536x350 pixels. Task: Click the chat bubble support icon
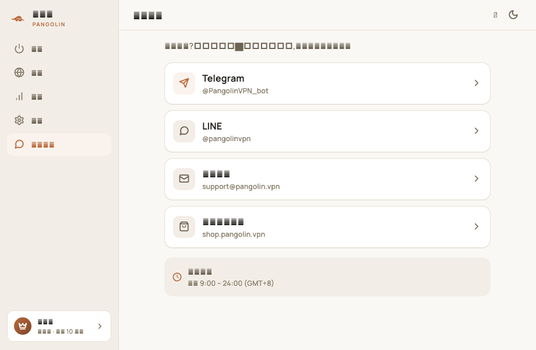point(19,145)
